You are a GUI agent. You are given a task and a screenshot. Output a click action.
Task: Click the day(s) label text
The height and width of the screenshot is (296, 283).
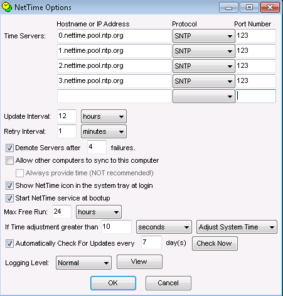click(x=176, y=243)
